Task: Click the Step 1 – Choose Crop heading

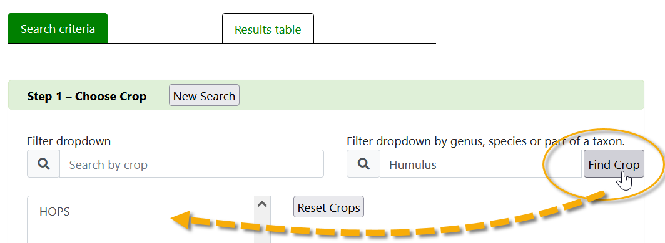Action: click(86, 97)
